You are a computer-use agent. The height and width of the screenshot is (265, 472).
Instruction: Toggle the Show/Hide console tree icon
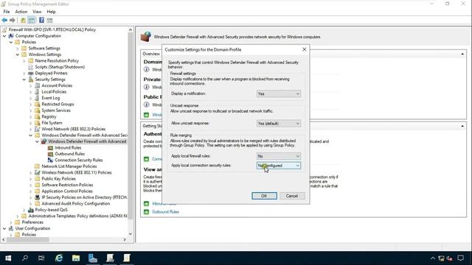31,21
